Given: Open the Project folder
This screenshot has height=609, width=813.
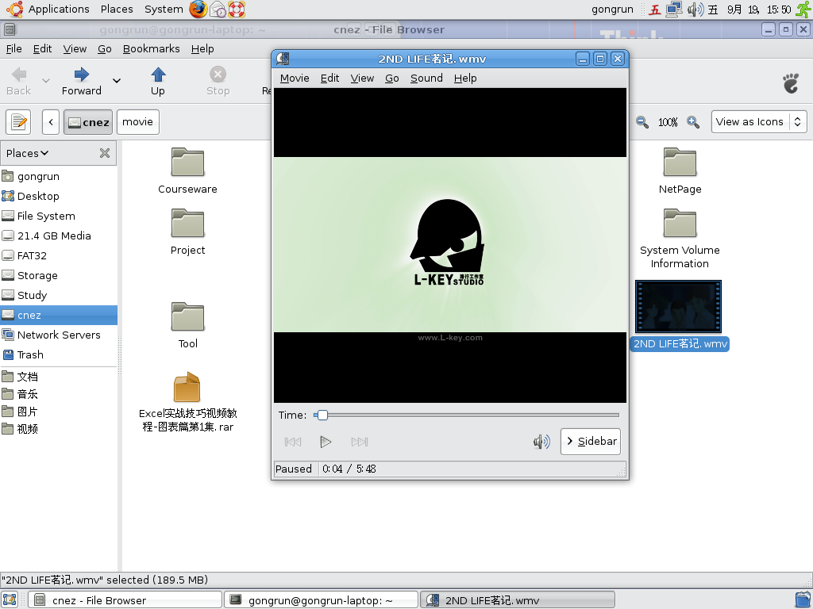Looking at the screenshot, I should pyautogui.click(x=187, y=232).
